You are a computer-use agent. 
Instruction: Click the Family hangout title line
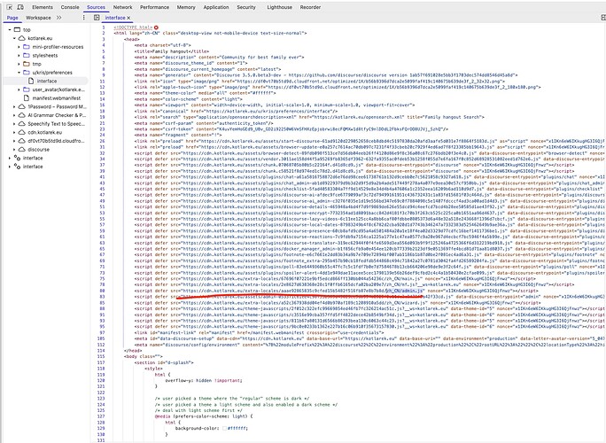coord(172,51)
